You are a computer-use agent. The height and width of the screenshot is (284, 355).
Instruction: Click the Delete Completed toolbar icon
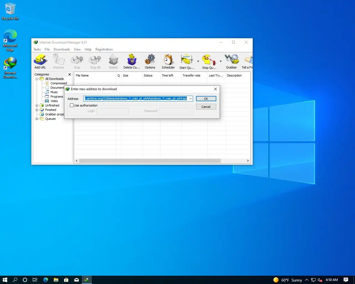(x=131, y=62)
